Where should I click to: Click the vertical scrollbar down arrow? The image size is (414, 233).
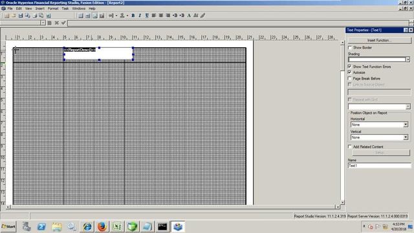coord(342,202)
